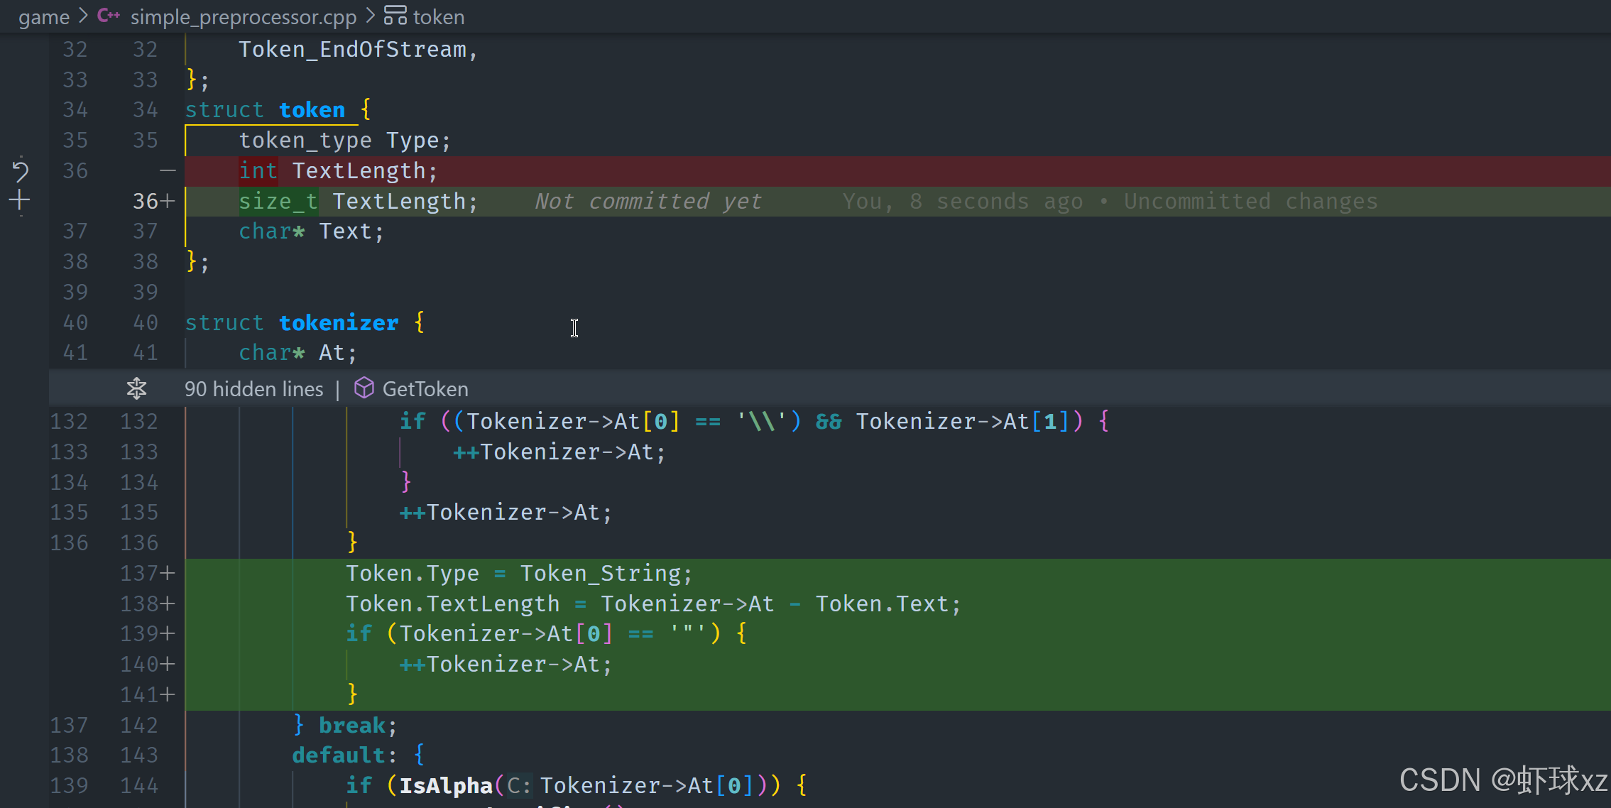Viewport: 1611px width, 808px height.
Task: Expand the 90 hidden lines region
Action: point(253,389)
